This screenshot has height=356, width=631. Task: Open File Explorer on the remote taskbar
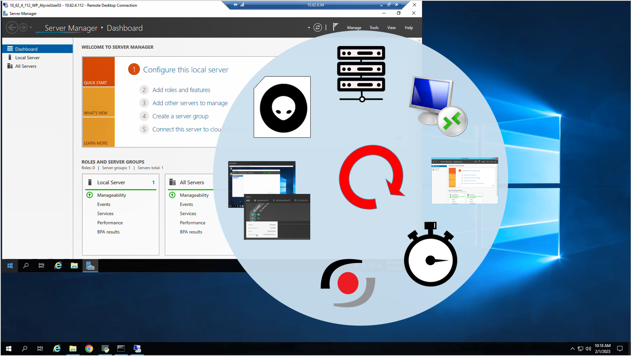74,266
